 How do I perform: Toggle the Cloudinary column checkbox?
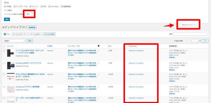click(50, 6)
